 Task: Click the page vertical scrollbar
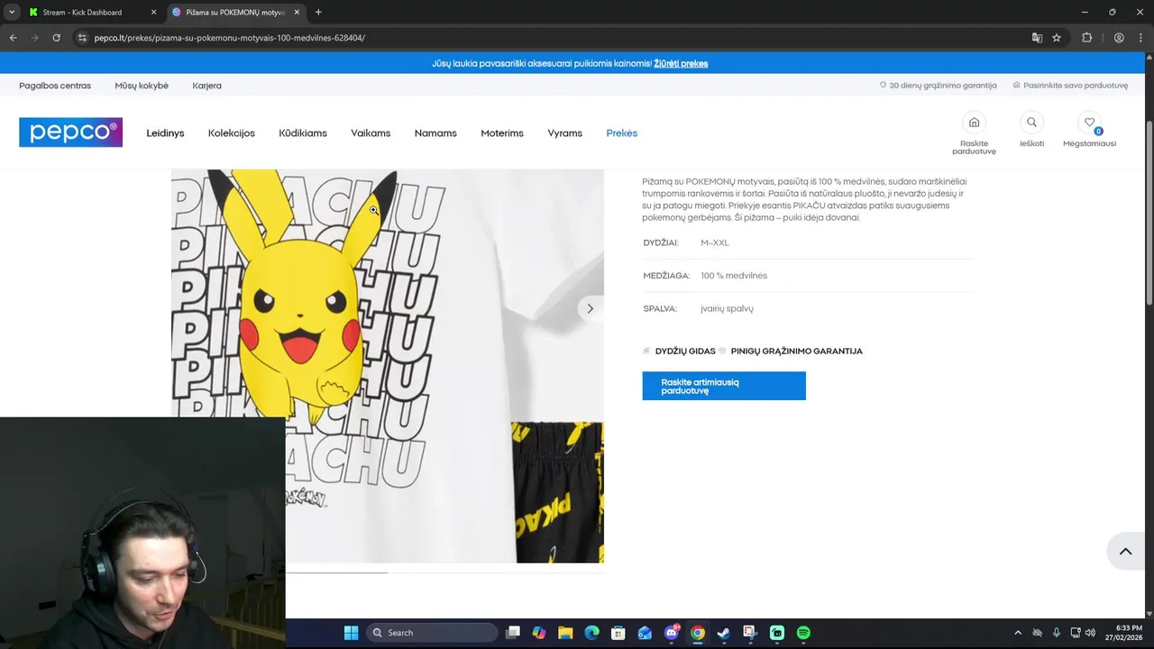(x=1149, y=212)
